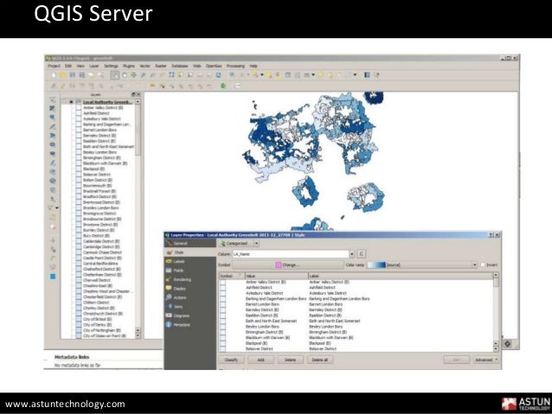The height and width of the screenshot is (414, 552).
Task: Click the green icon in second toolbar row
Action: 223,86
